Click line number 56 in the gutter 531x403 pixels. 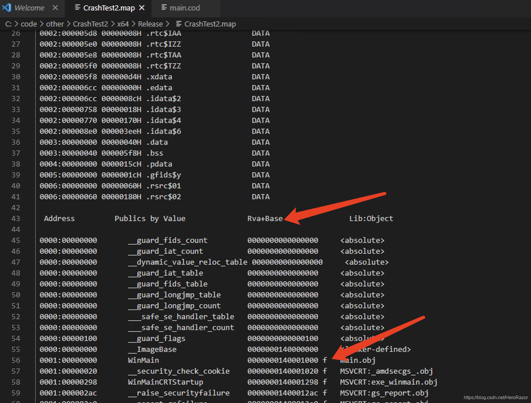(16, 360)
